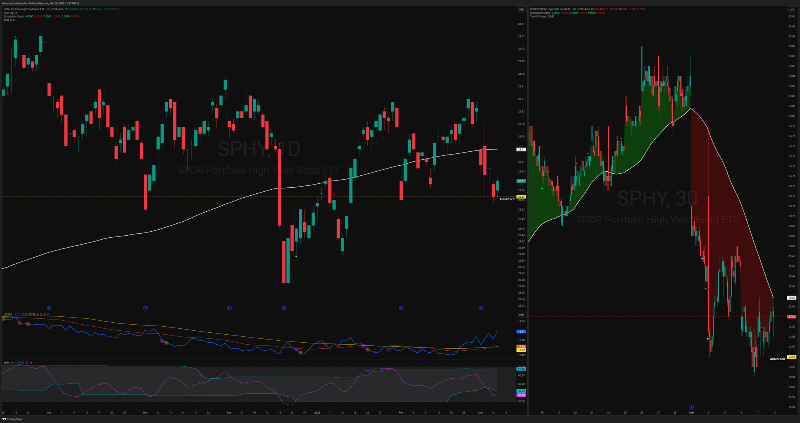This screenshot has width=800, height=423.
Task: Select the SMA 23.71 indicator legend
Action: [10, 13]
